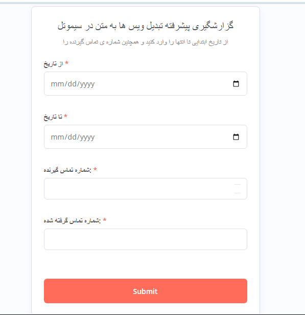Screen dimensions: 305x315
Task: Click the شماره تماس گیرنده label
Action: pos(67,170)
